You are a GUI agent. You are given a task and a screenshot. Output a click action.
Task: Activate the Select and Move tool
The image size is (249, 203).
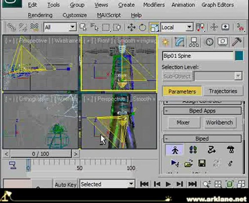point(131,27)
